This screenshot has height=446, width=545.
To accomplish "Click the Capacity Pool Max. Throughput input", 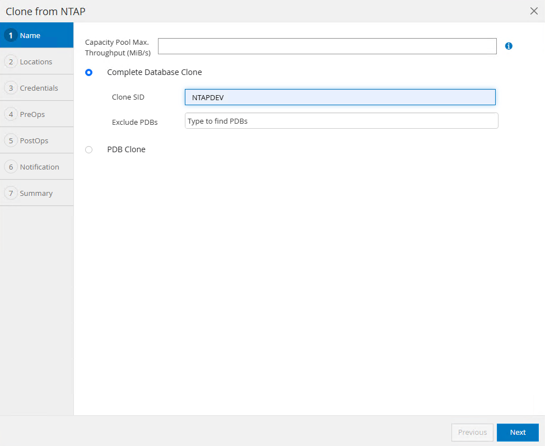I will click(x=327, y=46).
